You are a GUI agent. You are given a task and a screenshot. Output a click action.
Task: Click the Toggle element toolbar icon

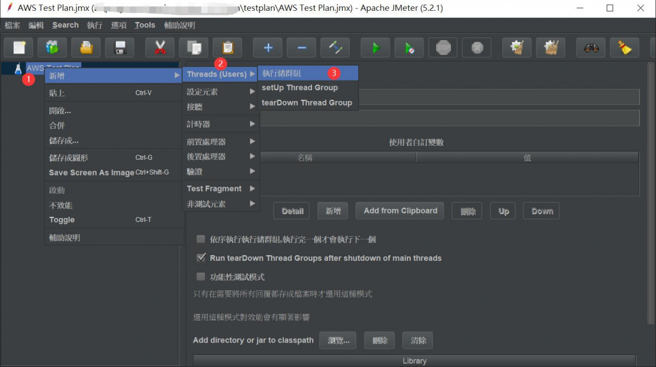click(x=336, y=47)
